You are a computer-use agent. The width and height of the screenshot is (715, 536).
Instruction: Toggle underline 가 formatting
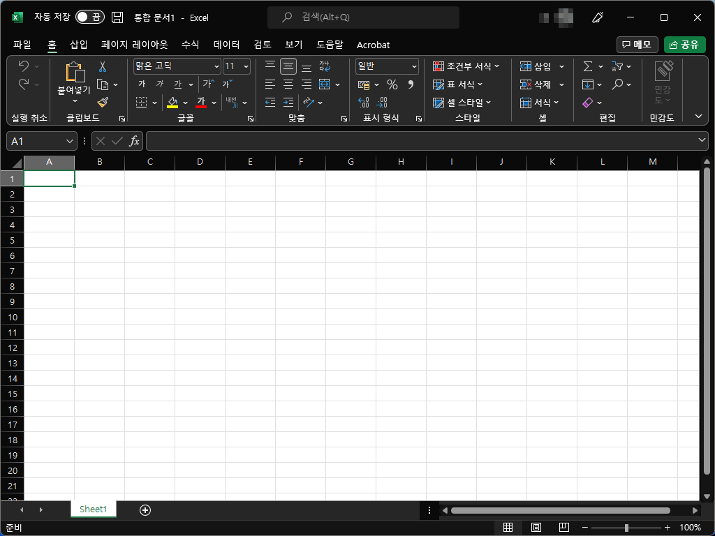pyautogui.click(x=178, y=84)
